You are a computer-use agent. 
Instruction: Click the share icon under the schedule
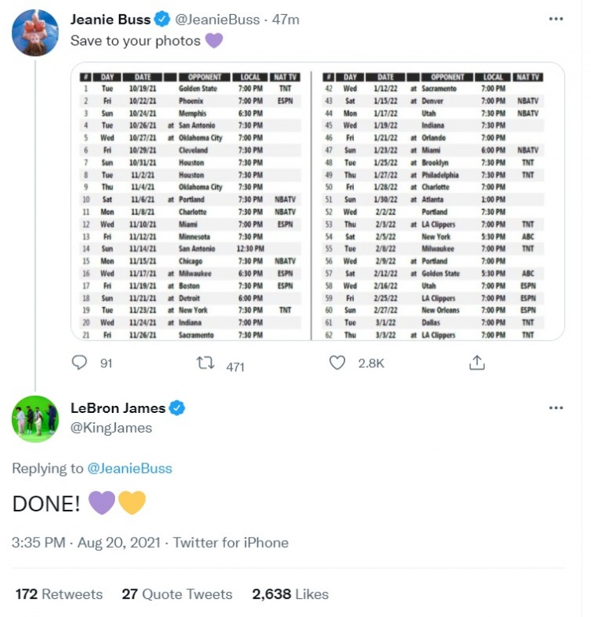(476, 362)
